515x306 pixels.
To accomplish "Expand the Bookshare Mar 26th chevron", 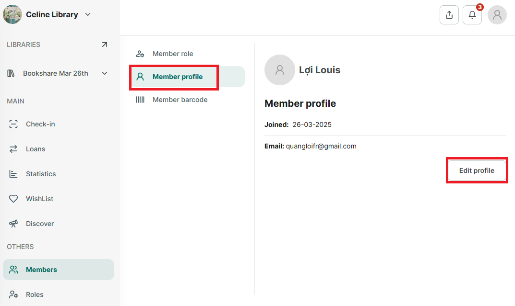I will click(x=105, y=73).
